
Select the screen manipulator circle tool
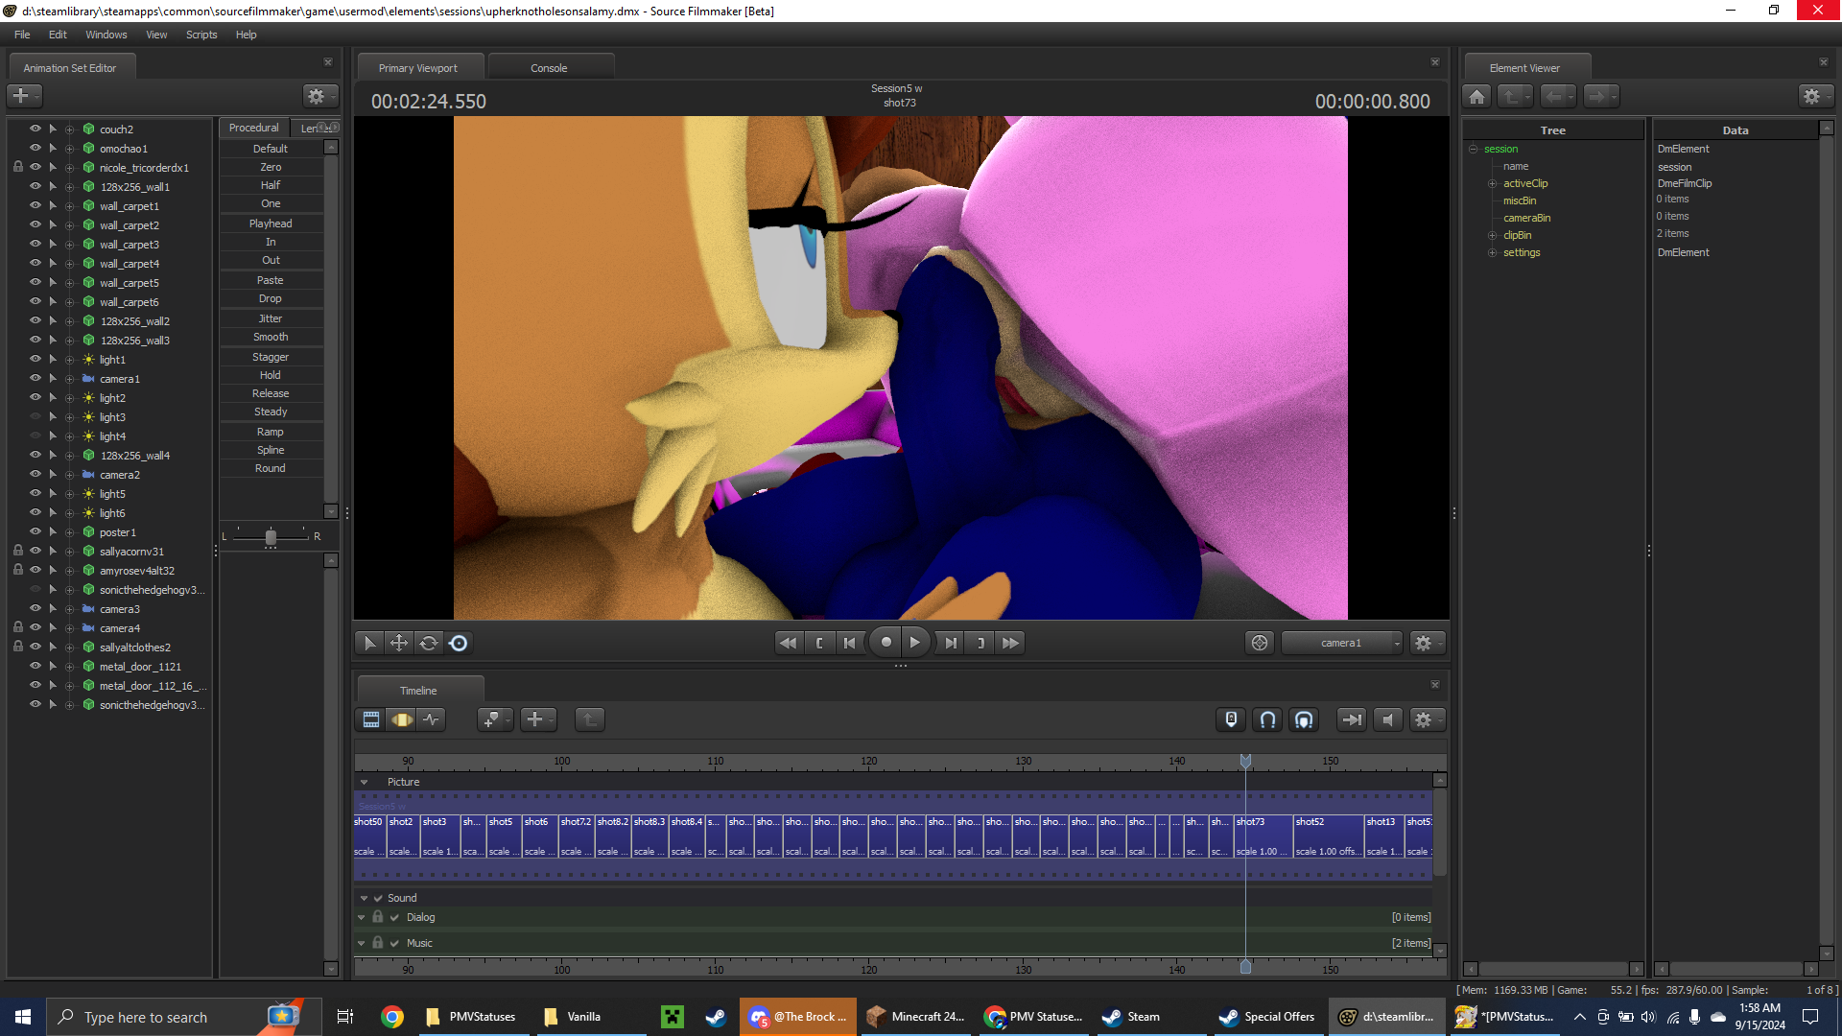click(459, 643)
